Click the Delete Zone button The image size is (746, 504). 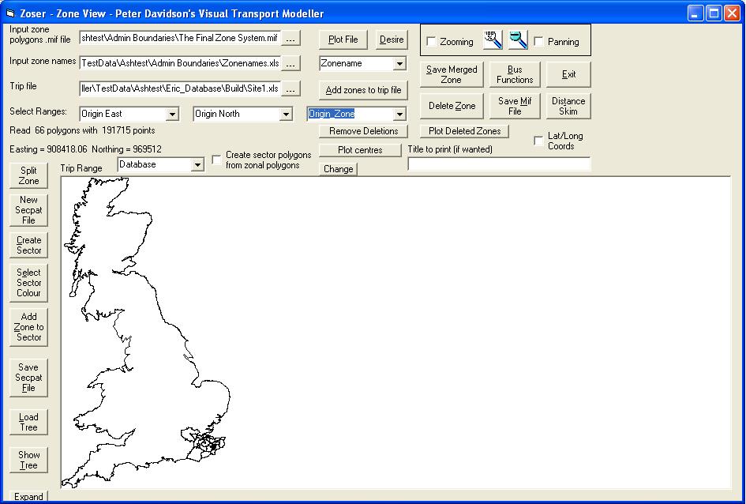click(x=452, y=106)
